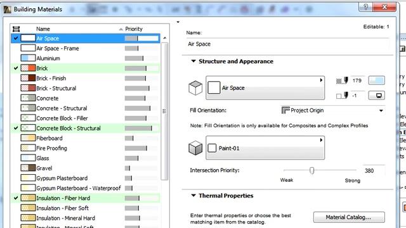Screen dimensions: 406x228
Task: Select the Brick - Finish row
Action: coord(86,78)
